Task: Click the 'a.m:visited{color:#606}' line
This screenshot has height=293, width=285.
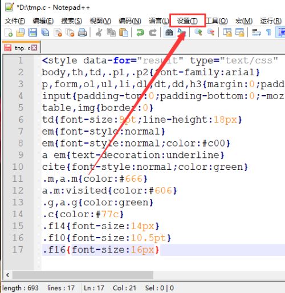Action: pyautogui.click(x=109, y=190)
